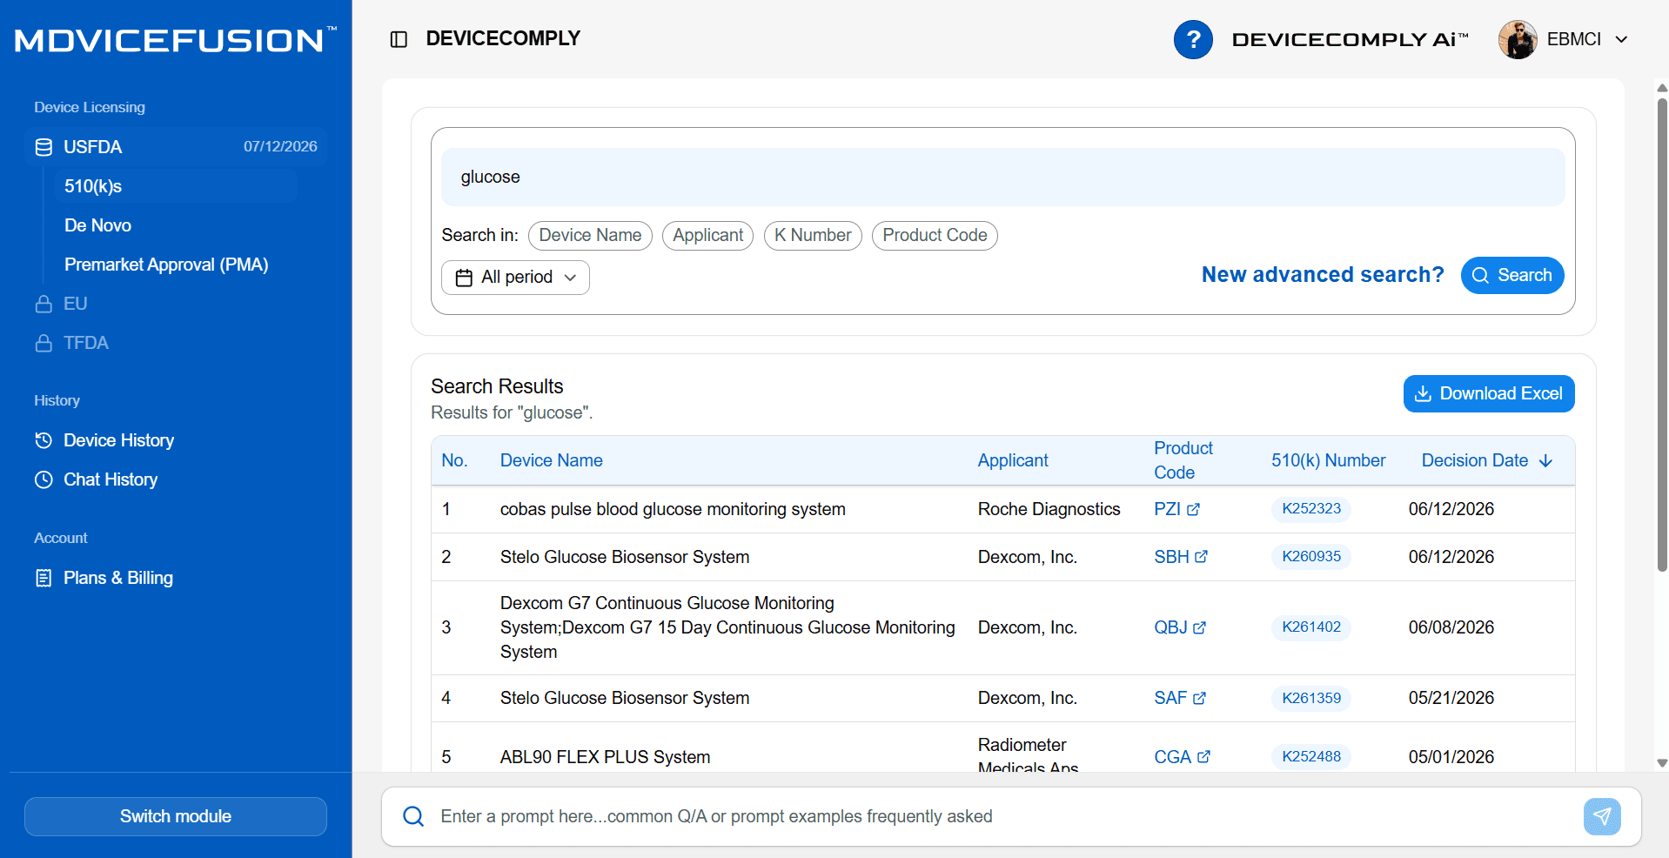This screenshot has height=858, width=1669.
Task: Open 510(k) number K252488
Action: coord(1311,756)
